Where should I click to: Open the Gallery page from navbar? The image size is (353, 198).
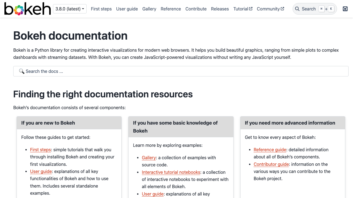tap(149, 9)
